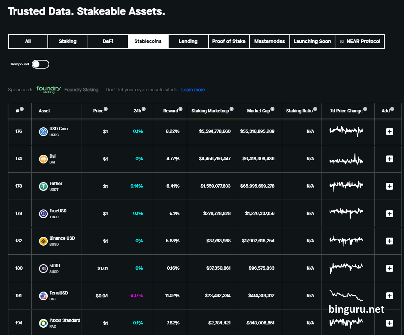Open the Masternodes tab
This screenshot has height=335, width=404.
(269, 42)
